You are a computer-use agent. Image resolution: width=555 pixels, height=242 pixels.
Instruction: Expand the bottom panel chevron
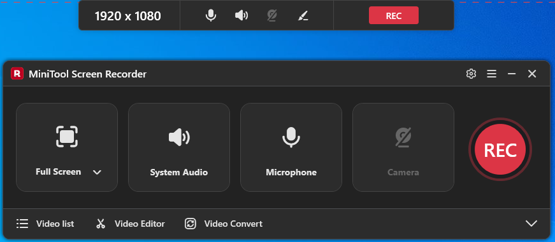531,224
